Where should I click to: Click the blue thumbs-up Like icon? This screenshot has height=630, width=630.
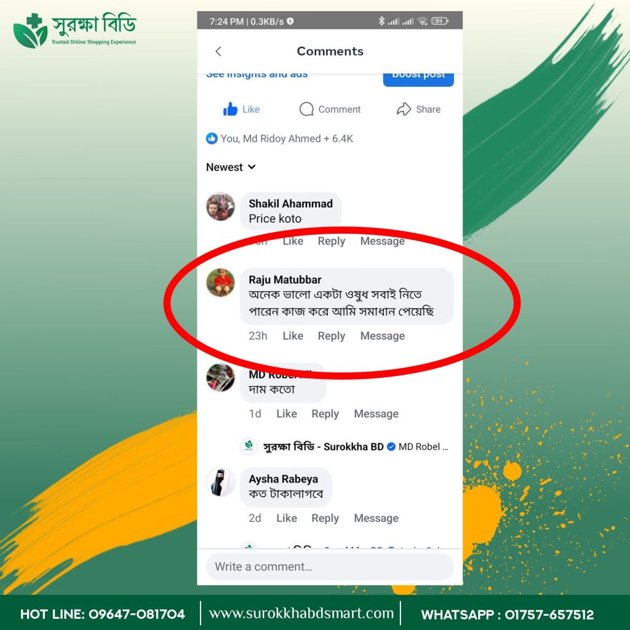click(x=230, y=109)
